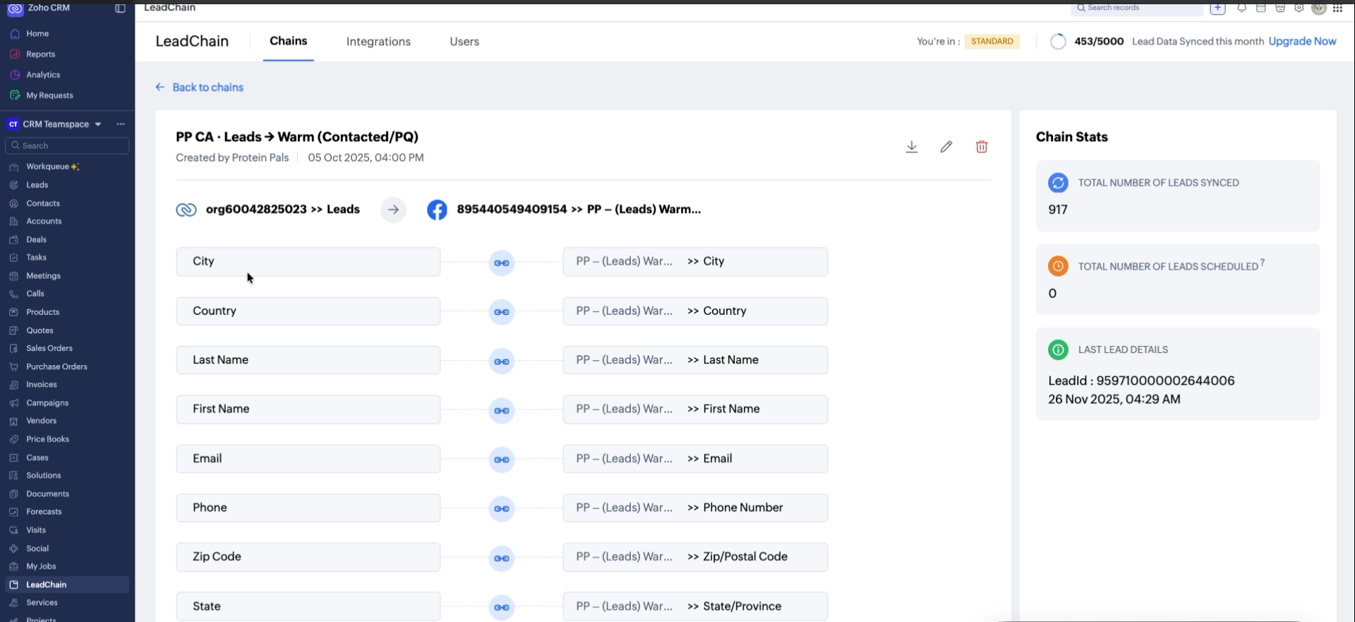Go back to chains
Screen dimensions: 1355x622
[x=200, y=88]
